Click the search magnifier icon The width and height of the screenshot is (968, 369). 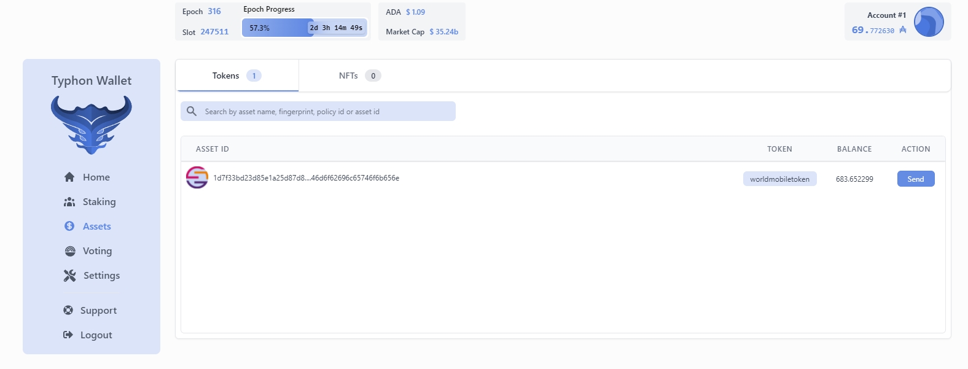pyautogui.click(x=192, y=111)
